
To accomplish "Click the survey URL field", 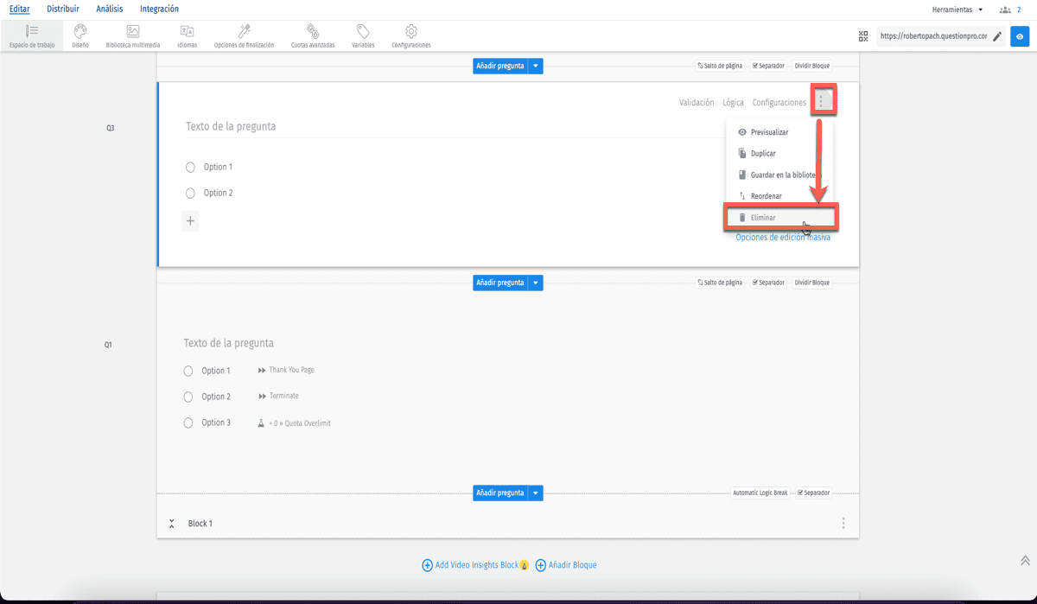I will pos(933,36).
